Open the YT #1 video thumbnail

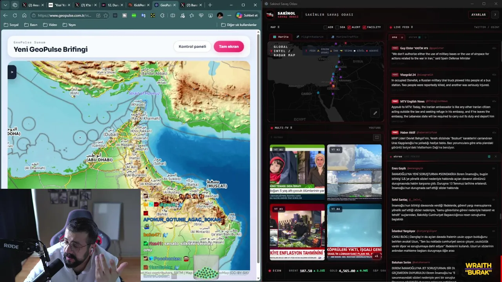coord(297,172)
